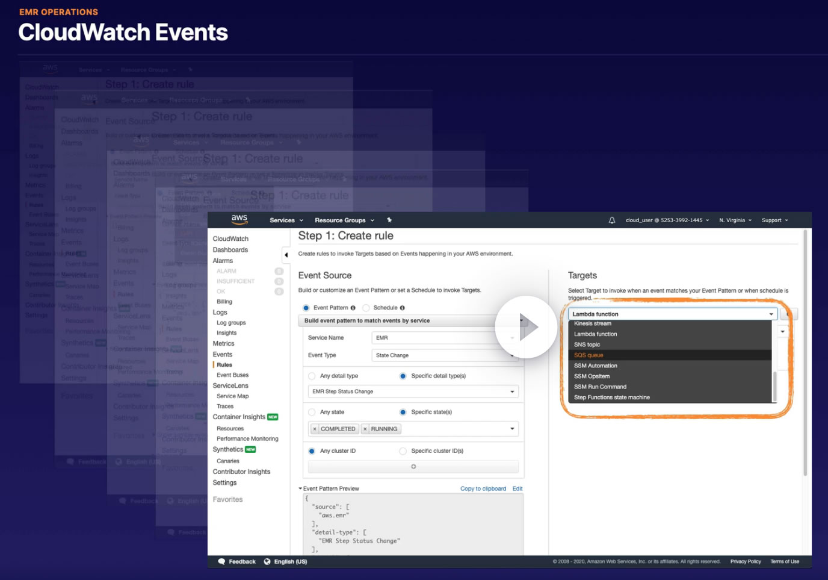Click the Edit link for pattern preview

click(x=517, y=488)
